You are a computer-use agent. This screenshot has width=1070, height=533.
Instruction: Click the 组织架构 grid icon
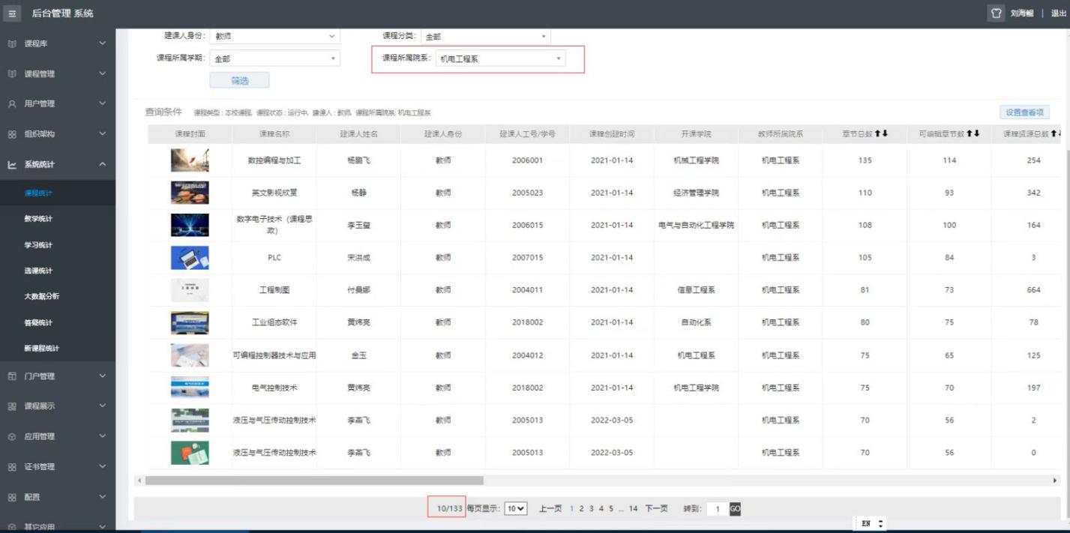pos(12,134)
